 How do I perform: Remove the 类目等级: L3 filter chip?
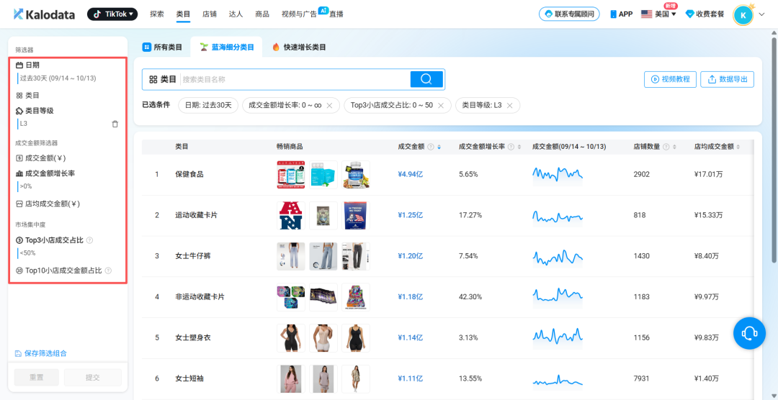click(x=509, y=105)
